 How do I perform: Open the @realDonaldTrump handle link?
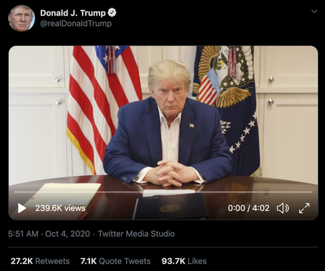click(x=76, y=24)
